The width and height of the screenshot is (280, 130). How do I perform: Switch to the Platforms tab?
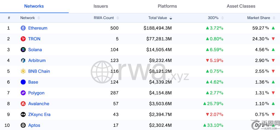coord(167,6)
